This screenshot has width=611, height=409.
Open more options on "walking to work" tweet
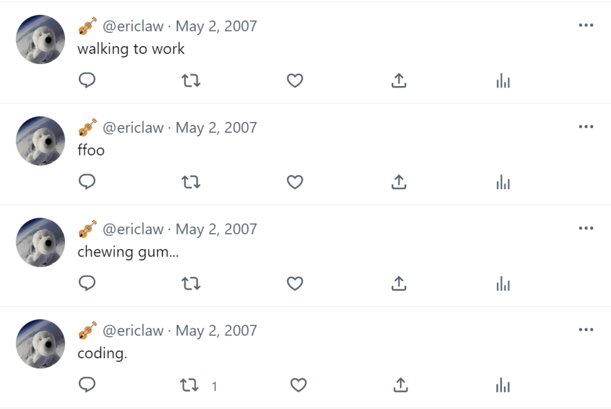[x=586, y=25]
